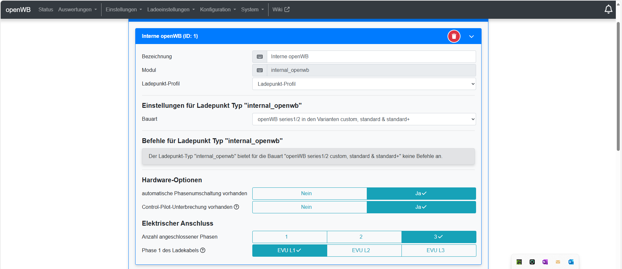Open help icon for Phase 1 des Ladekabels
The height and width of the screenshot is (269, 622).
pyautogui.click(x=203, y=250)
